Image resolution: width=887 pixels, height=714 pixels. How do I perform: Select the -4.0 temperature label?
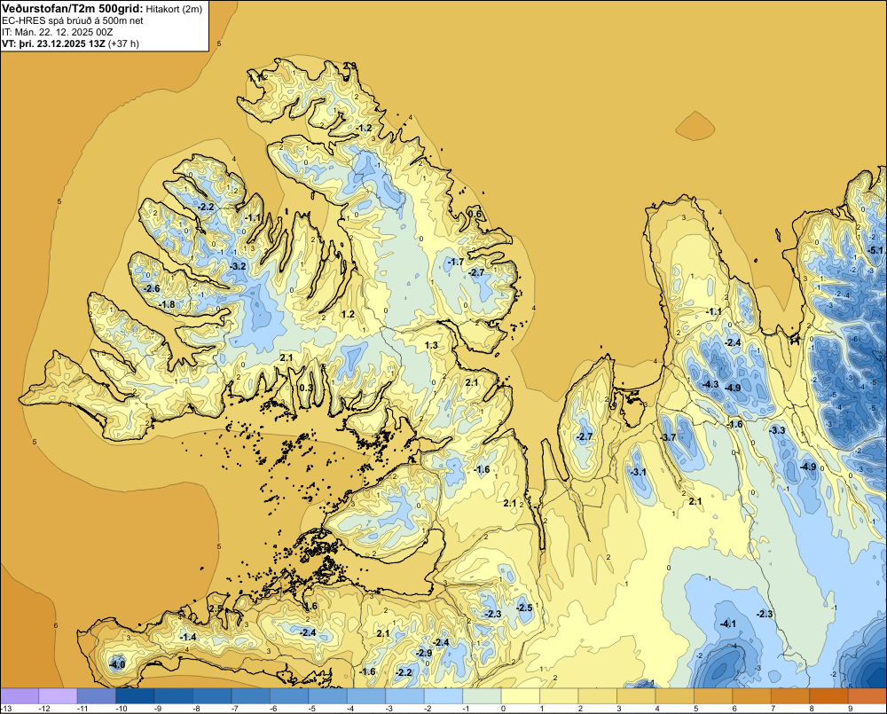point(117,664)
